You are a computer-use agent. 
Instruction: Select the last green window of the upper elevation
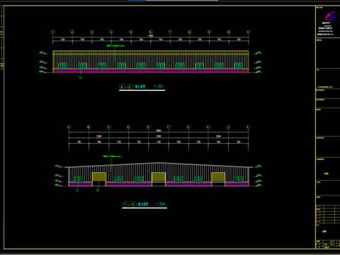point(239,66)
